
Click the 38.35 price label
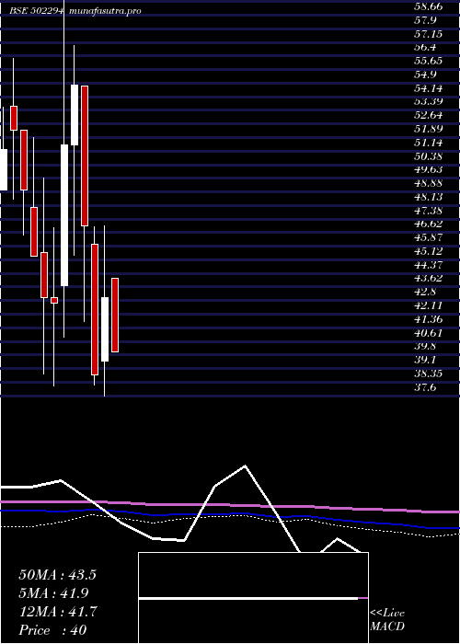pyautogui.click(x=428, y=373)
